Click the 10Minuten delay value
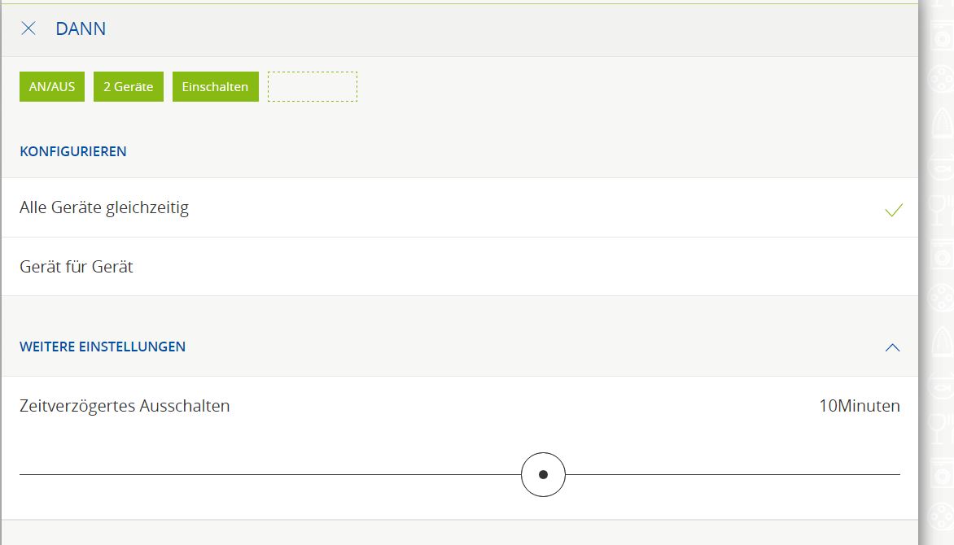 tap(859, 406)
